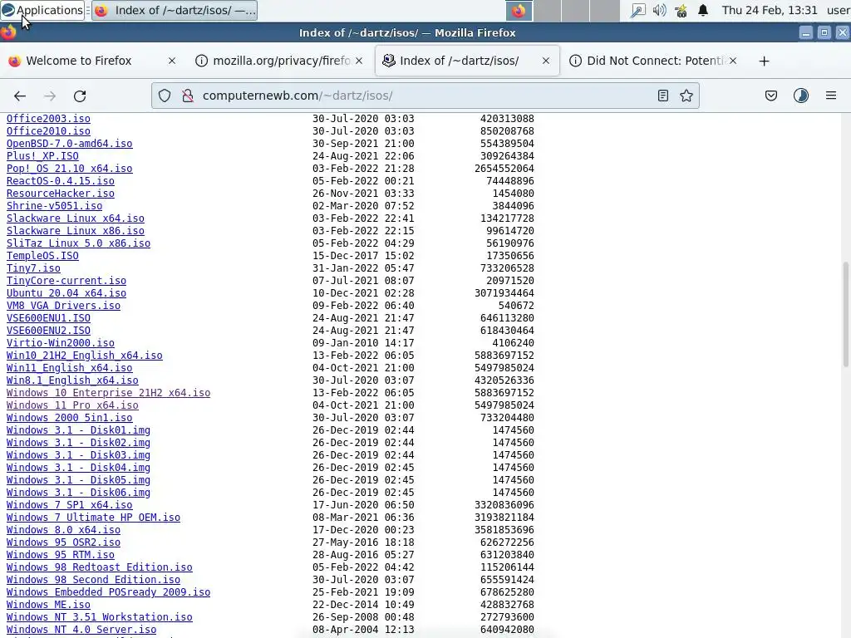Viewport: 851px width, 638px height.
Task: Open the tracking protection shield icon
Action: pos(165,96)
